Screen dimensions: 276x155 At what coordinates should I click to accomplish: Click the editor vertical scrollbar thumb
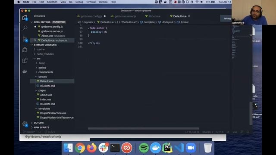point(251,113)
